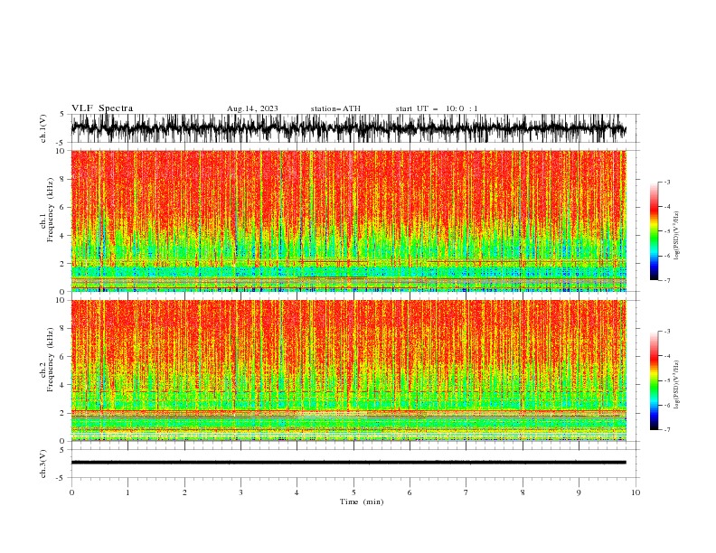Click the ch.1 colorbar log(PSD) label
The image size is (716, 553).
tap(676, 236)
